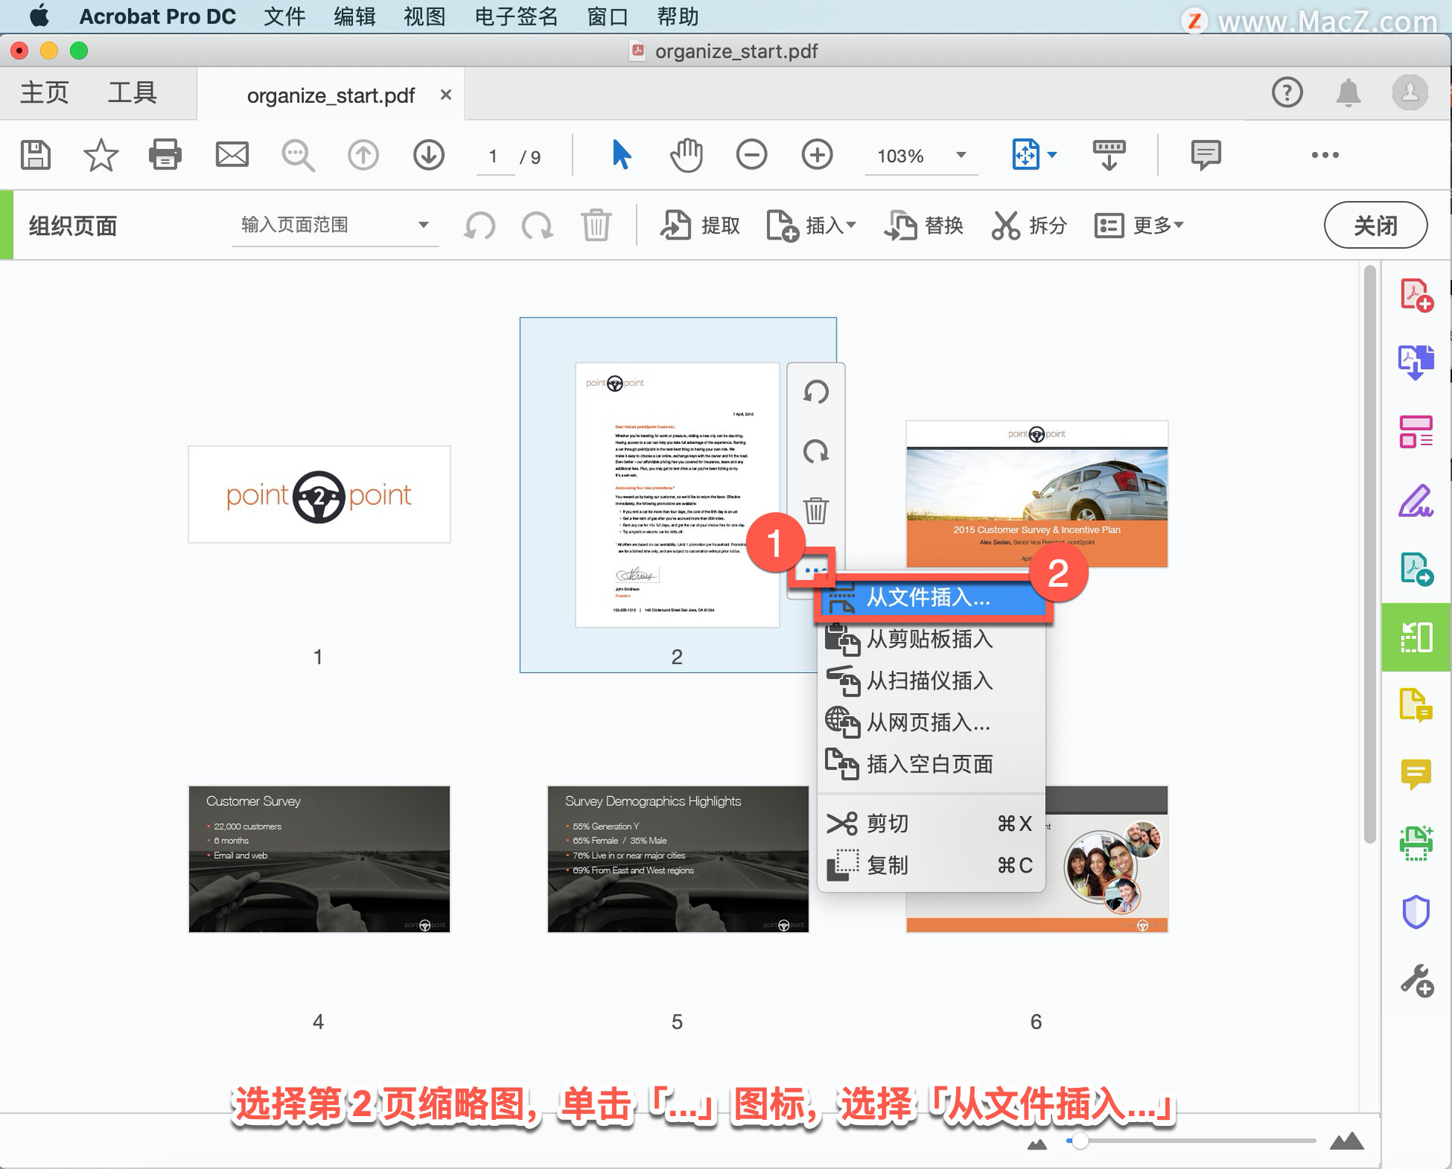Switch to the Tools (工具) tab

[x=132, y=93]
